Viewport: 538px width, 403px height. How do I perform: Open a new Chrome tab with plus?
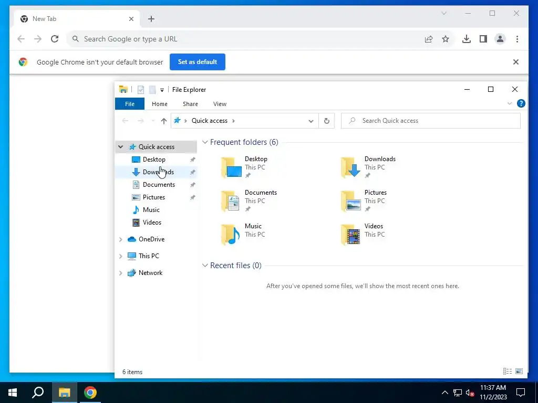tap(151, 19)
